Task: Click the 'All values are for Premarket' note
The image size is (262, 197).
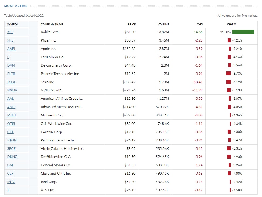Action: pyautogui.click(x=237, y=16)
